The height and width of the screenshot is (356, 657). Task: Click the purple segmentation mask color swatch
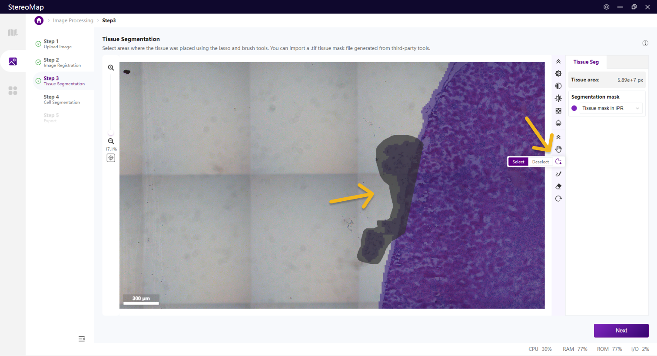coord(574,108)
